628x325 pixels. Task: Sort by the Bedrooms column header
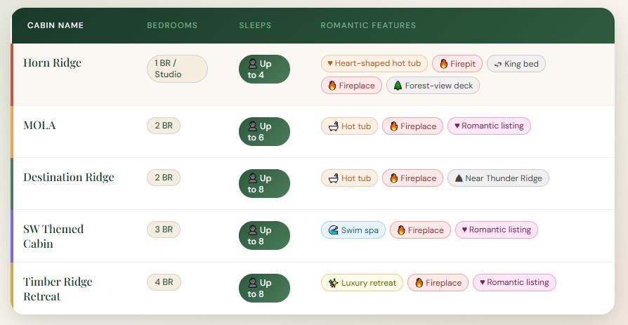pos(172,26)
